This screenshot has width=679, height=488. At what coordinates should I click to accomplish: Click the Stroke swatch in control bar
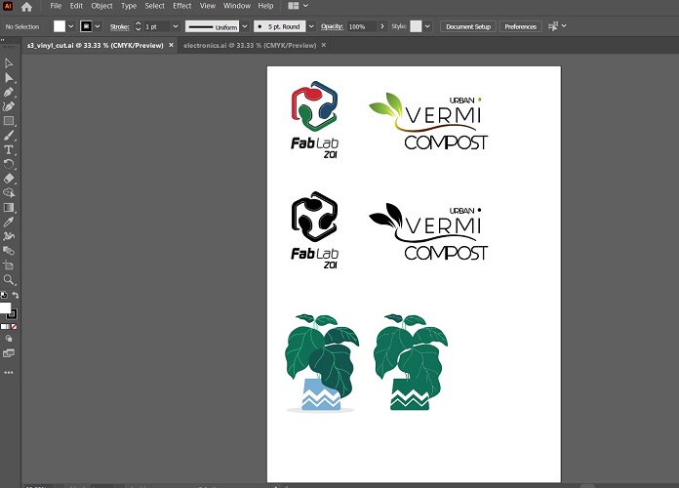coord(86,26)
